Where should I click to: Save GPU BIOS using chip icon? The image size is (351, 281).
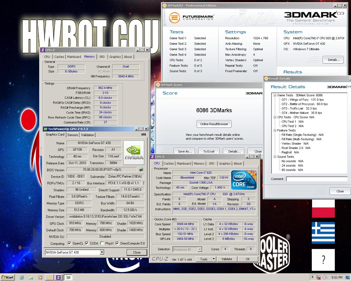(141, 170)
